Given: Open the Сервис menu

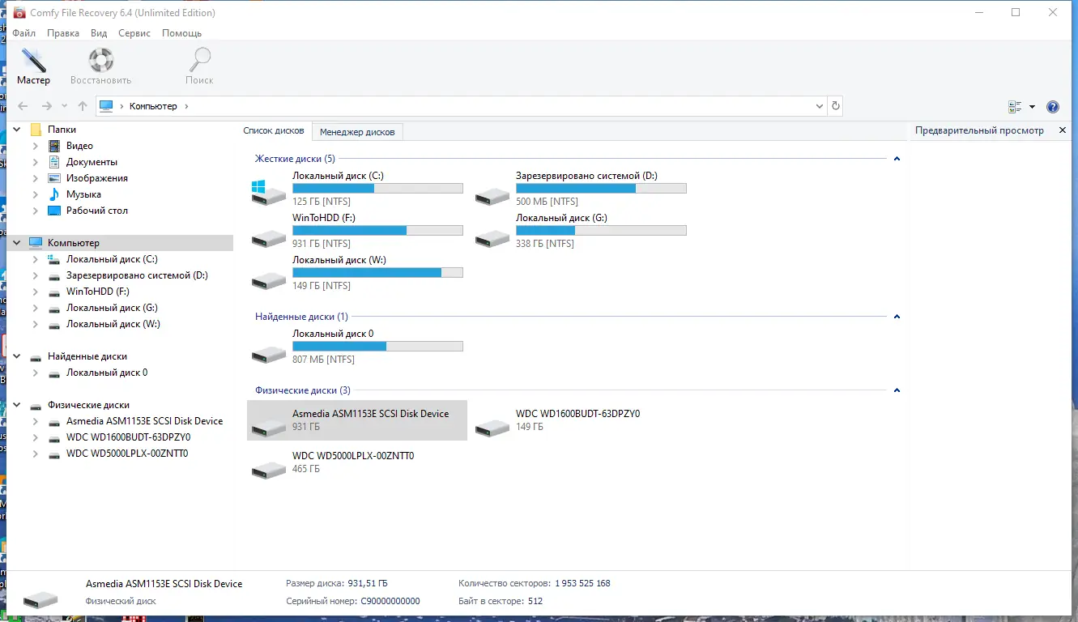Looking at the screenshot, I should [x=134, y=33].
